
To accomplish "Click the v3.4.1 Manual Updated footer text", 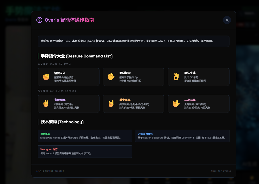I will 50,171.
